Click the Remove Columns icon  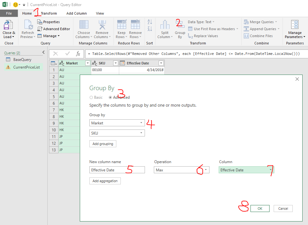(x=102, y=25)
